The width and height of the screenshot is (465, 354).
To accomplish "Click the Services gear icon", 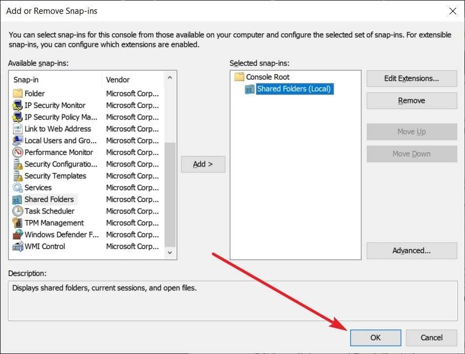I will tap(17, 188).
